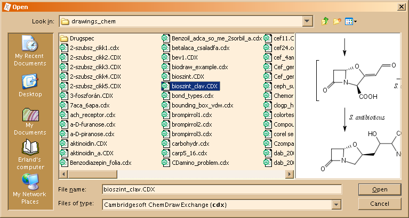Click inside the File name field
This screenshot has height=218, width=409.
(x=221, y=189)
